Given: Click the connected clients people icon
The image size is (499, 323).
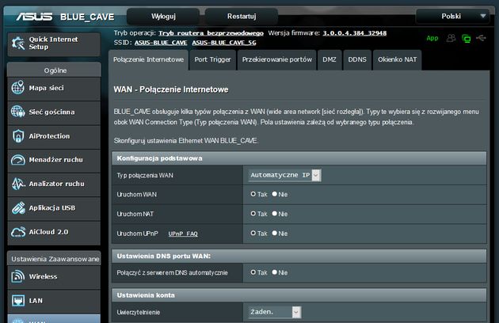Looking at the screenshot, I should [451, 38].
